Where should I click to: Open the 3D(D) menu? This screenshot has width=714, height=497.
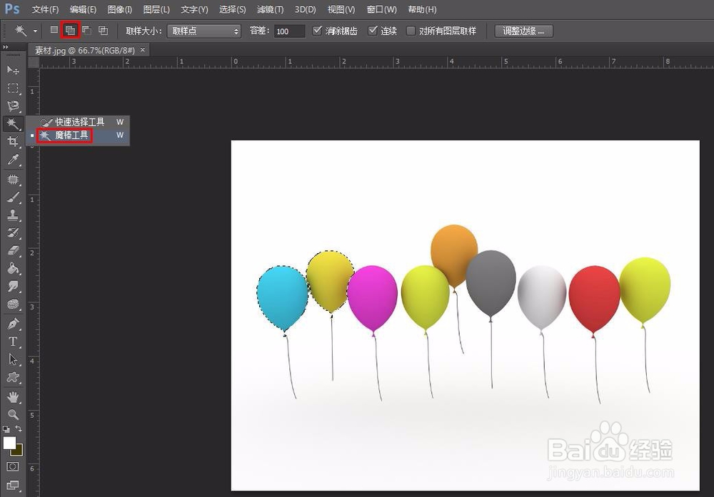point(305,9)
